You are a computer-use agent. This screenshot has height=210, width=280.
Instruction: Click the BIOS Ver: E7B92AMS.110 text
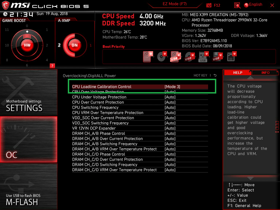(204, 41)
